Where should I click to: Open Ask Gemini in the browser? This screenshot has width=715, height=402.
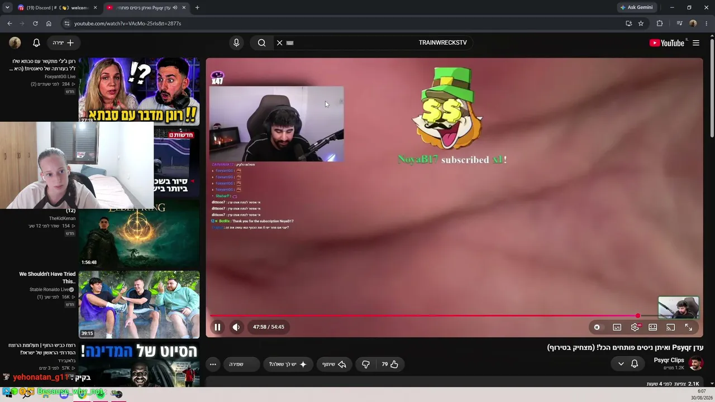pos(636,7)
